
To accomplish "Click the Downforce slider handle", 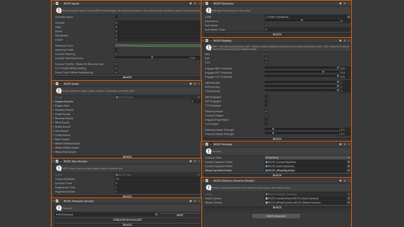I will (302, 21).
